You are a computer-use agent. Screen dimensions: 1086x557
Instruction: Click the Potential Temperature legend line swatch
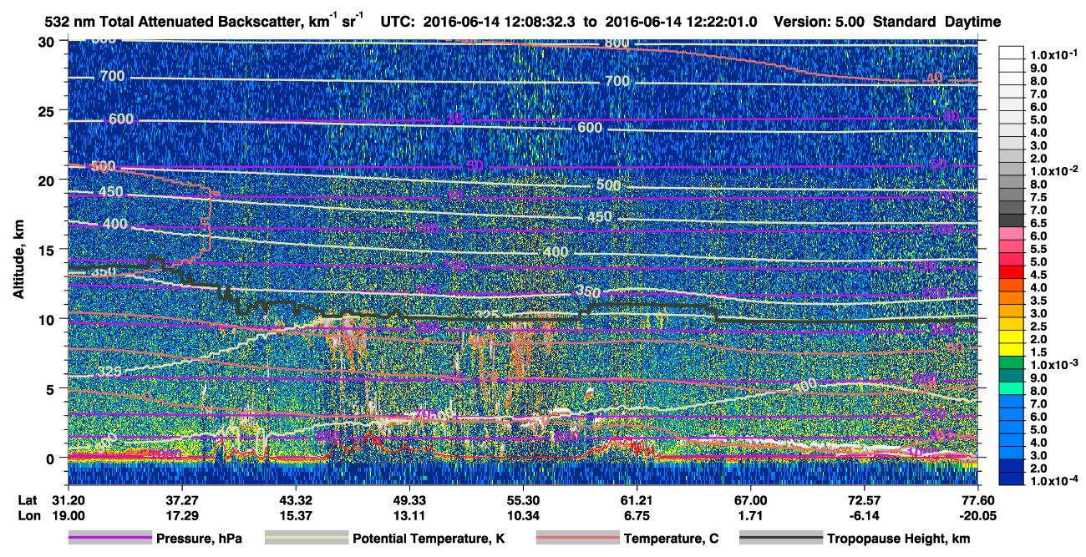306,539
